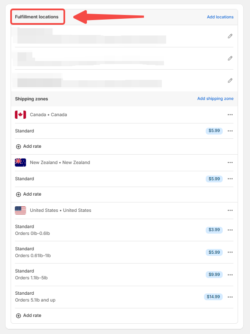The height and width of the screenshot is (334, 250).
Task: Open options for the $14.99 rate
Action: coord(230,297)
